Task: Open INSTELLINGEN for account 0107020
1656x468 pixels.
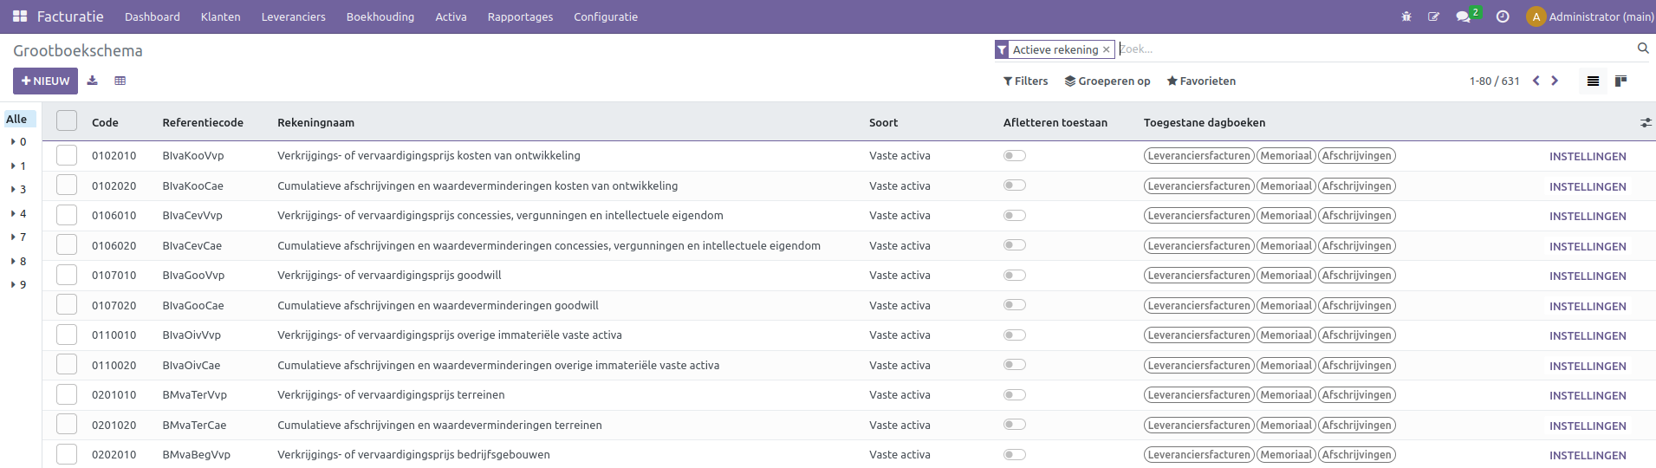Action: [x=1588, y=306]
